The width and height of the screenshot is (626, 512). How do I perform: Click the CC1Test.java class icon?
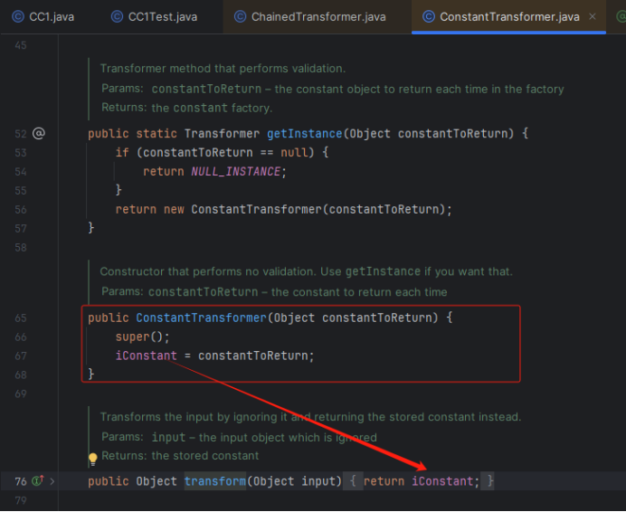tap(117, 16)
